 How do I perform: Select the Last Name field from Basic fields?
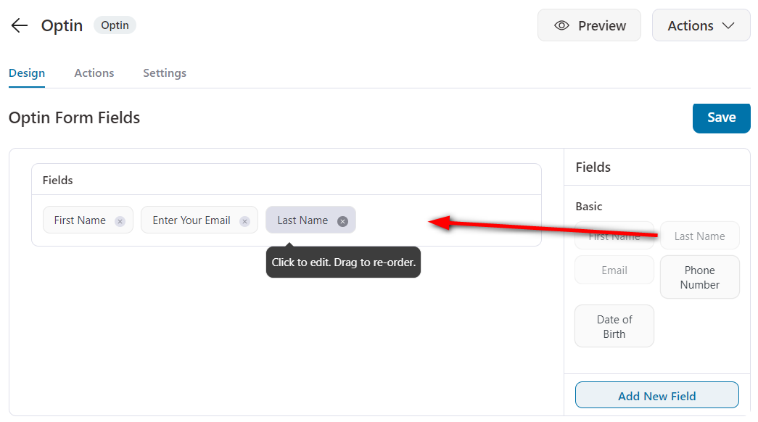click(x=699, y=235)
